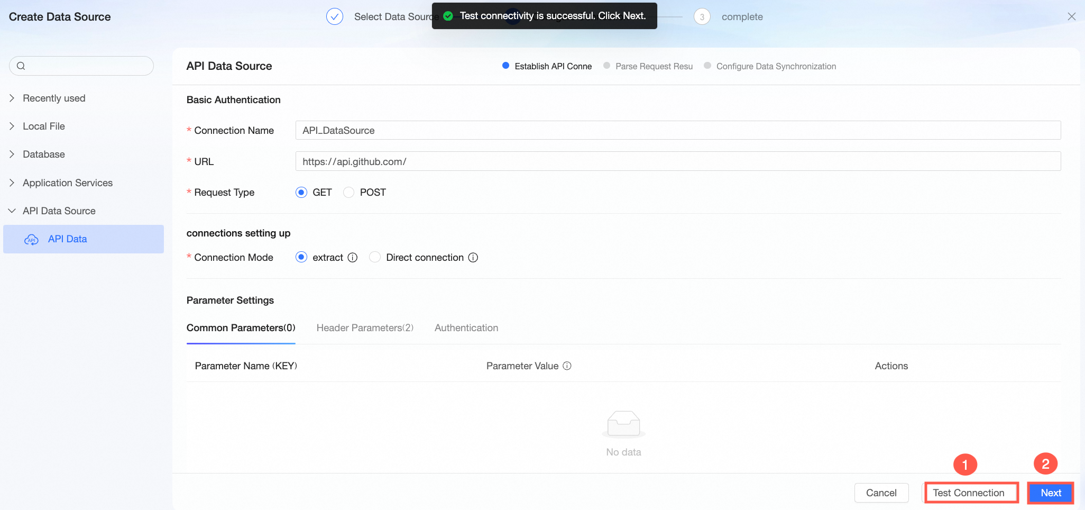
Task: Click the empty No data inbox icon
Action: pyautogui.click(x=624, y=424)
